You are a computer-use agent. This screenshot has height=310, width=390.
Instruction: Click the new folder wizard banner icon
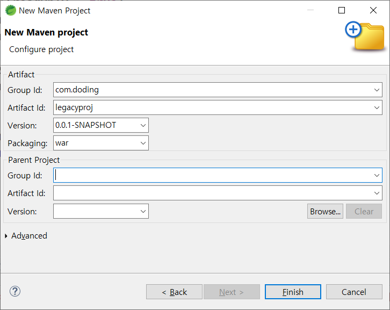365,36
